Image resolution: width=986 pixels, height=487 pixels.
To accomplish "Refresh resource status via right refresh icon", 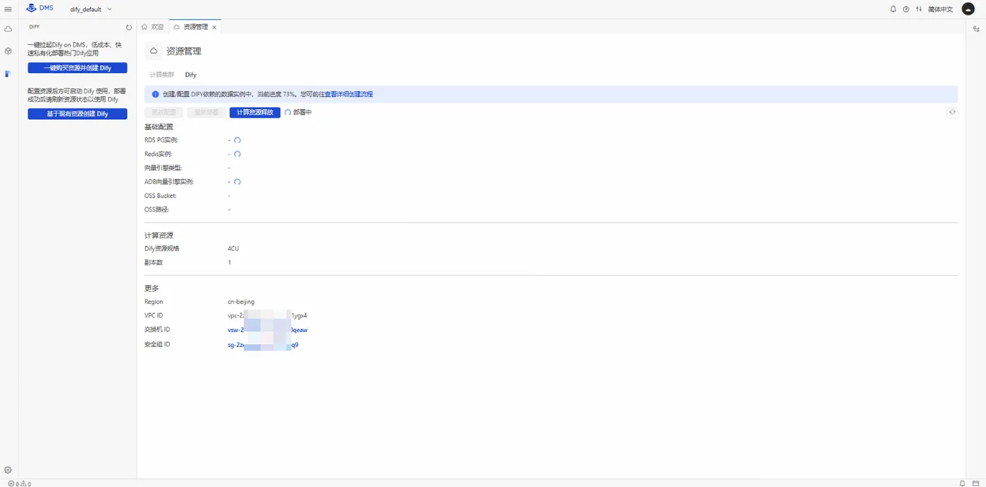I will (953, 113).
